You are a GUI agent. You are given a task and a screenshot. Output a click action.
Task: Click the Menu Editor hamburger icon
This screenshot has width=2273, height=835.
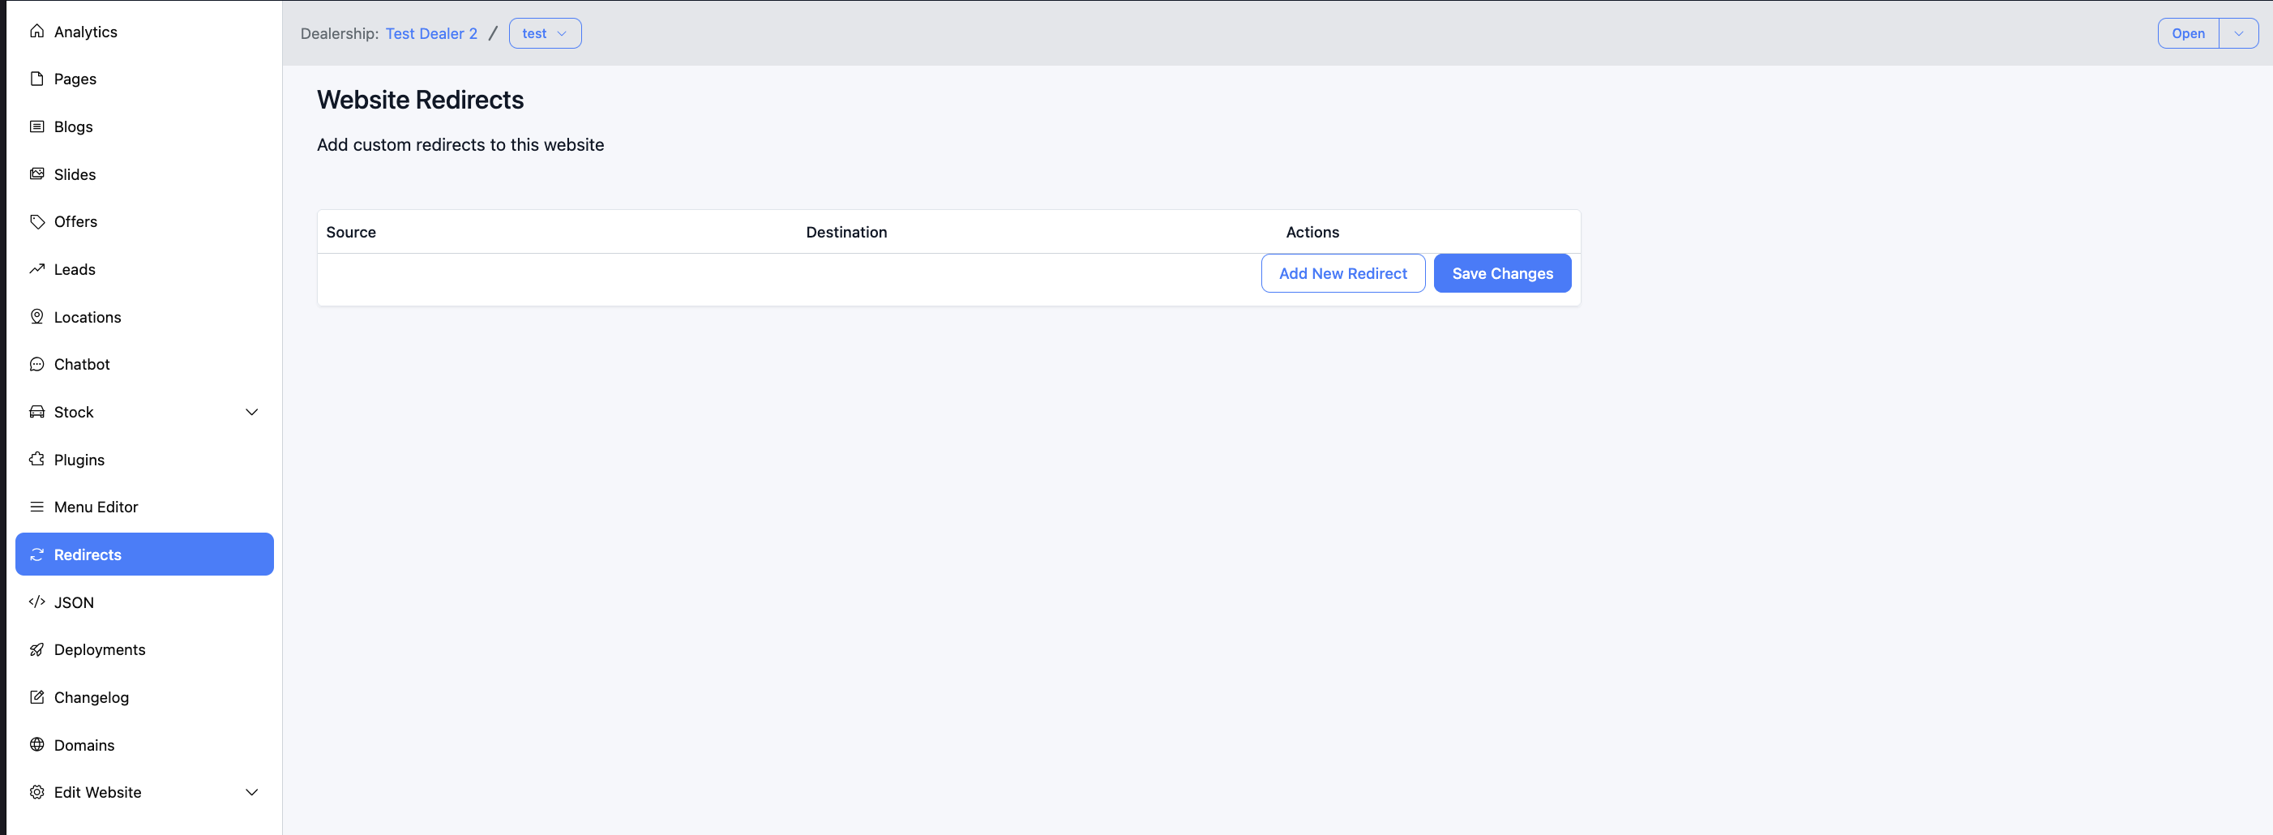[x=36, y=507]
